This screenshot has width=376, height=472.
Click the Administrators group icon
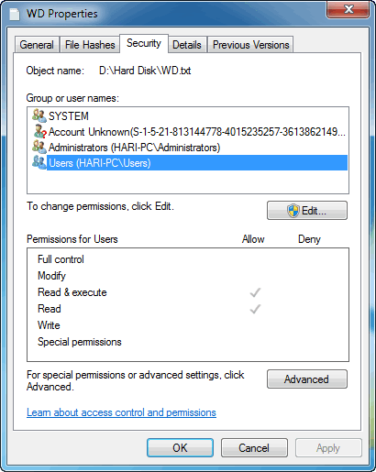39,147
